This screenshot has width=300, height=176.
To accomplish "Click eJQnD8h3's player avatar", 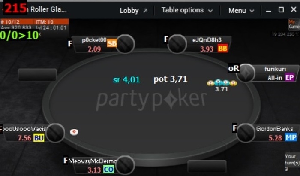I will coord(177,44).
